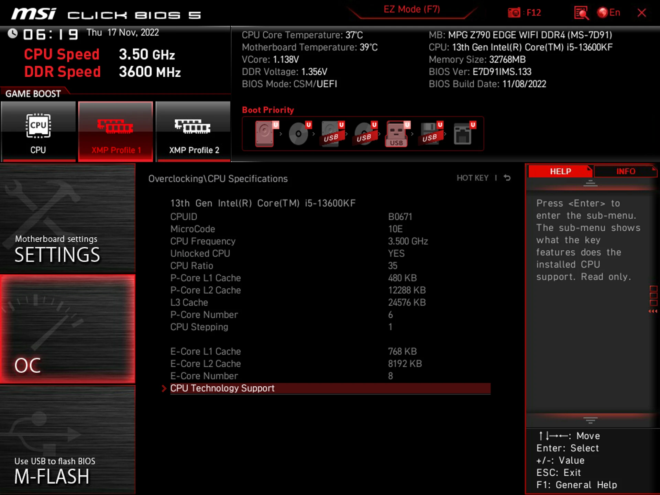Open the BIOS search icon

(581, 13)
